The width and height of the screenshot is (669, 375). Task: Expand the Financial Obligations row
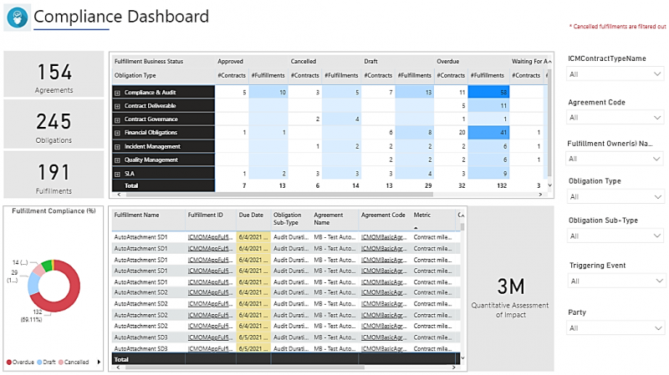pos(117,133)
